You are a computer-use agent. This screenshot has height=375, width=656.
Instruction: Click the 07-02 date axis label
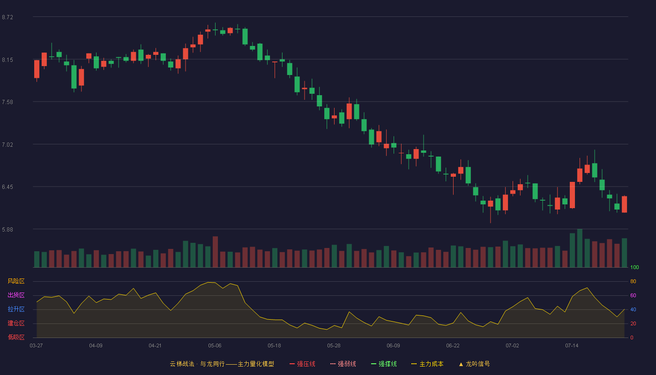pos(512,345)
